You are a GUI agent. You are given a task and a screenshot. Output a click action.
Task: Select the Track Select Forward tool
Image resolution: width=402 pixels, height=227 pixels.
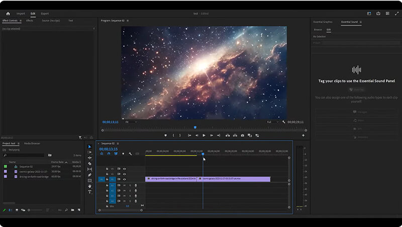(89, 152)
